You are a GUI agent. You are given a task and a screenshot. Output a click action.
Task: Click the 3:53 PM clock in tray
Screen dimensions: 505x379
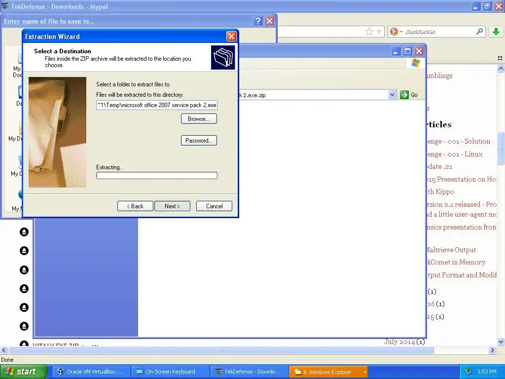point(487,372)
